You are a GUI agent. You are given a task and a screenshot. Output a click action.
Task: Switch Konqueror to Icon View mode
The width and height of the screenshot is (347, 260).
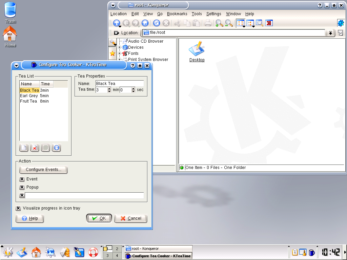coord(241,23)
